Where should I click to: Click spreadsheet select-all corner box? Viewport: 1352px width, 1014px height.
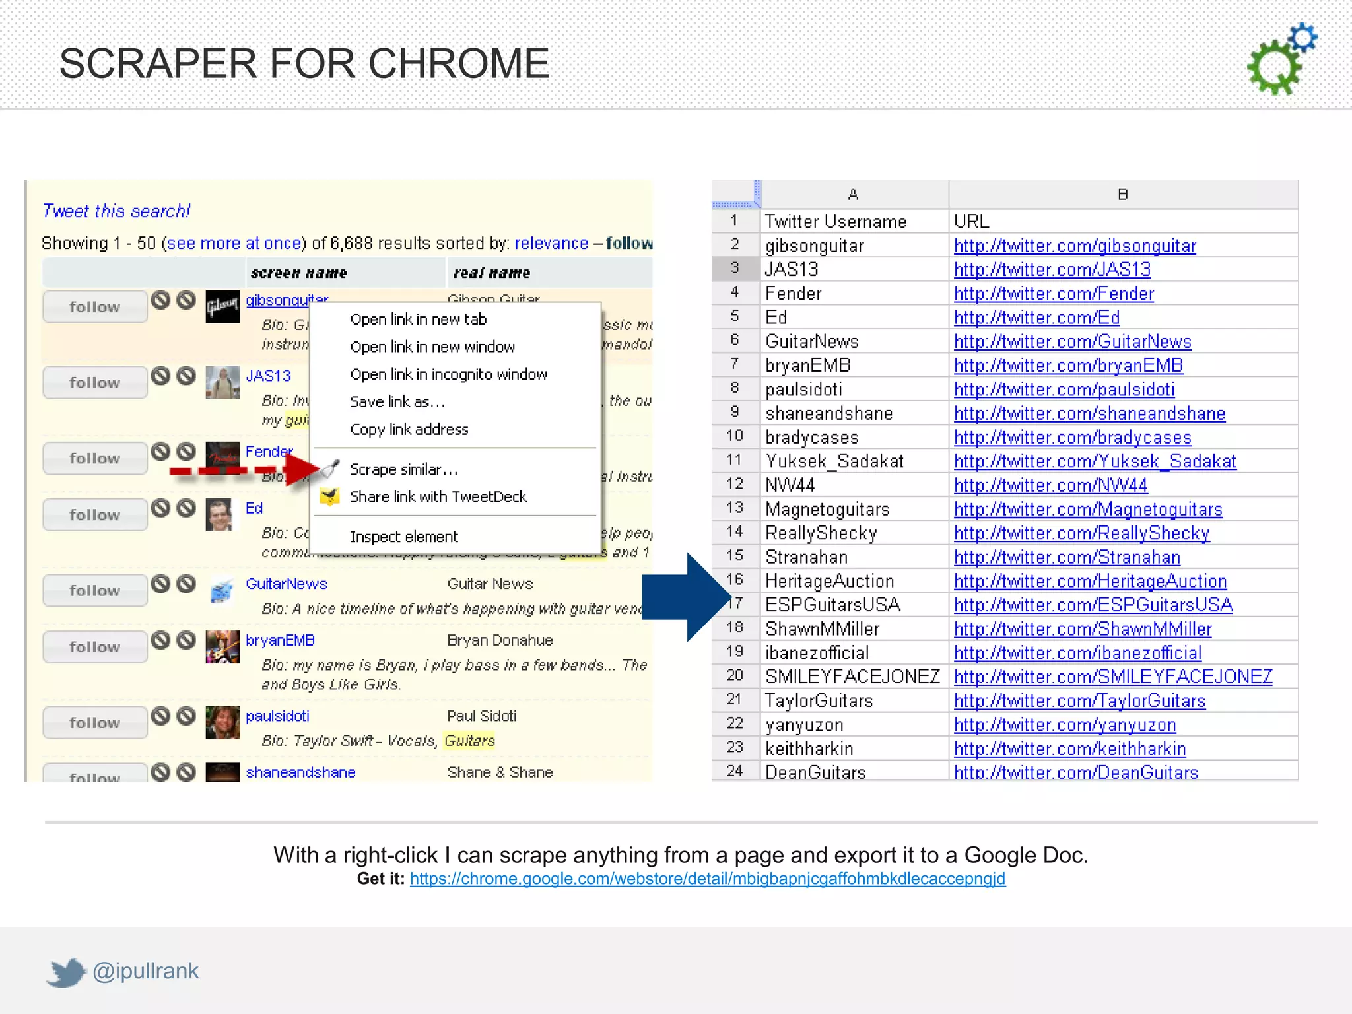pyautogui.click(x=735, y=194)
